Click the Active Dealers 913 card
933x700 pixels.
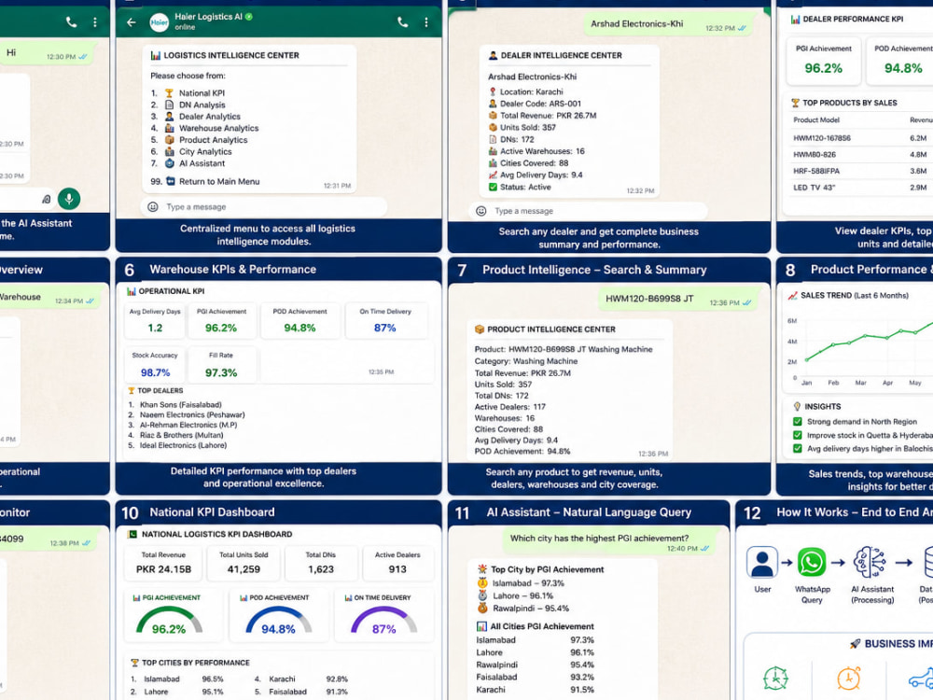pos(397,563)
